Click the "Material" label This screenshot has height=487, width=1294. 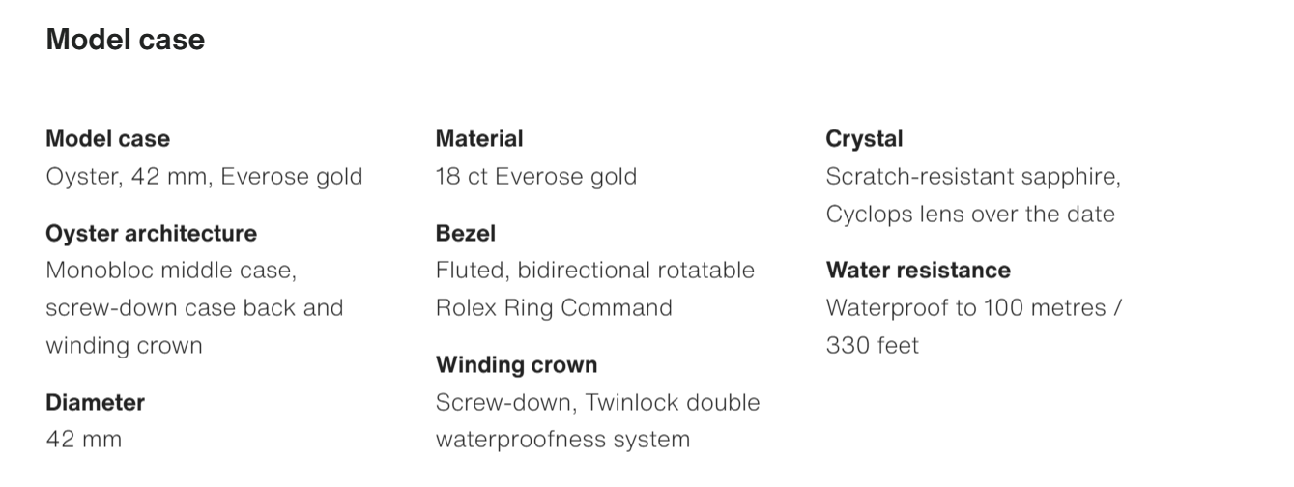[x=479, y=139]
